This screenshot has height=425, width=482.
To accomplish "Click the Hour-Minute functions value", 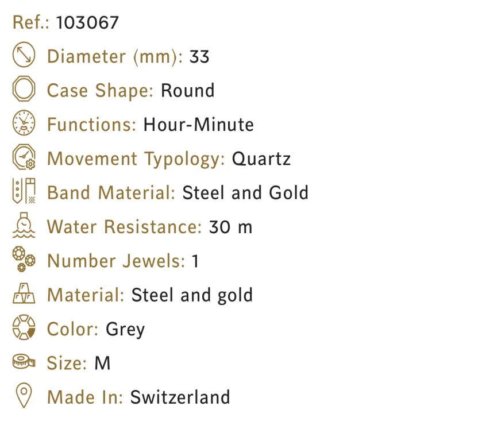I will tap(198, 125).
